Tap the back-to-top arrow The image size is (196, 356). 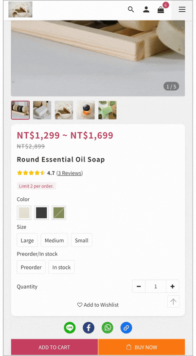tap(174, 301)
